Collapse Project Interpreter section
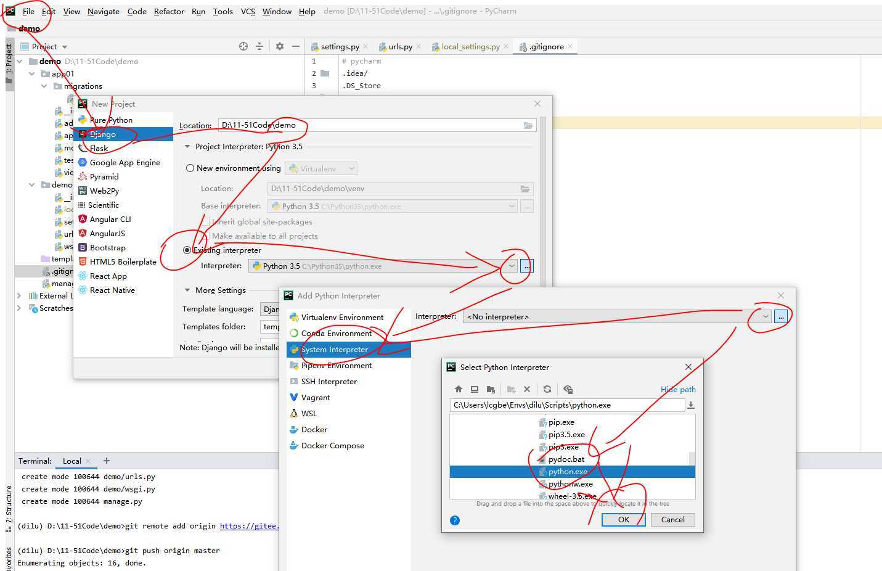This screenshot has width=882, height=571. 187,147
